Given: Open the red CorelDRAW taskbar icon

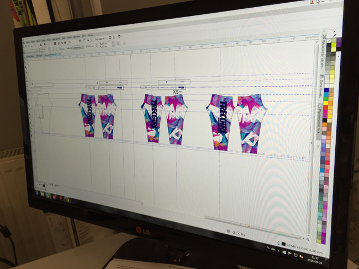Looking at the screenshot, I should click(x=55, y=197).
